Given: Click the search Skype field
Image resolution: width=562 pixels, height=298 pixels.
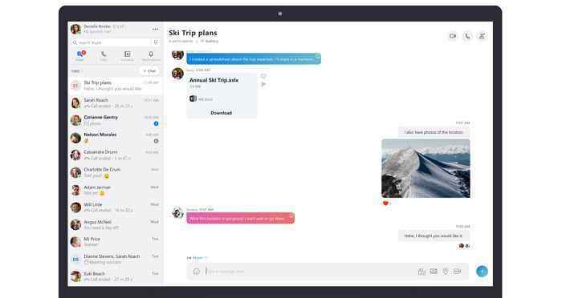Looking at the screenshot, I should [111, 42].
